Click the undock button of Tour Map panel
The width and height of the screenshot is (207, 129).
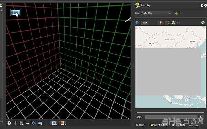click(202, 5)
